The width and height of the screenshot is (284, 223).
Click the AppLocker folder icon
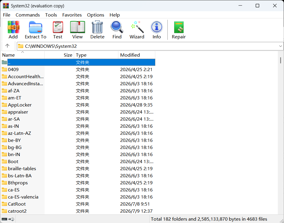[4, 105]
